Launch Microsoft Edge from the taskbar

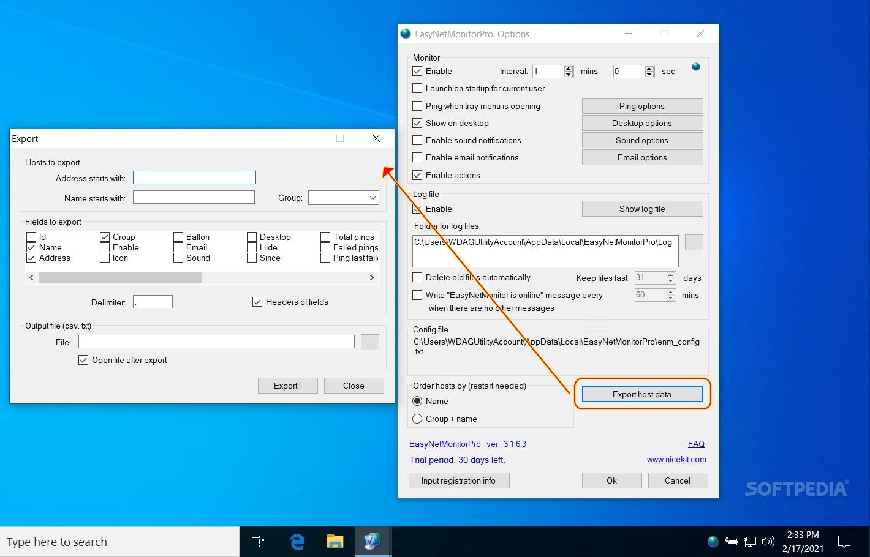coord(297,541)
